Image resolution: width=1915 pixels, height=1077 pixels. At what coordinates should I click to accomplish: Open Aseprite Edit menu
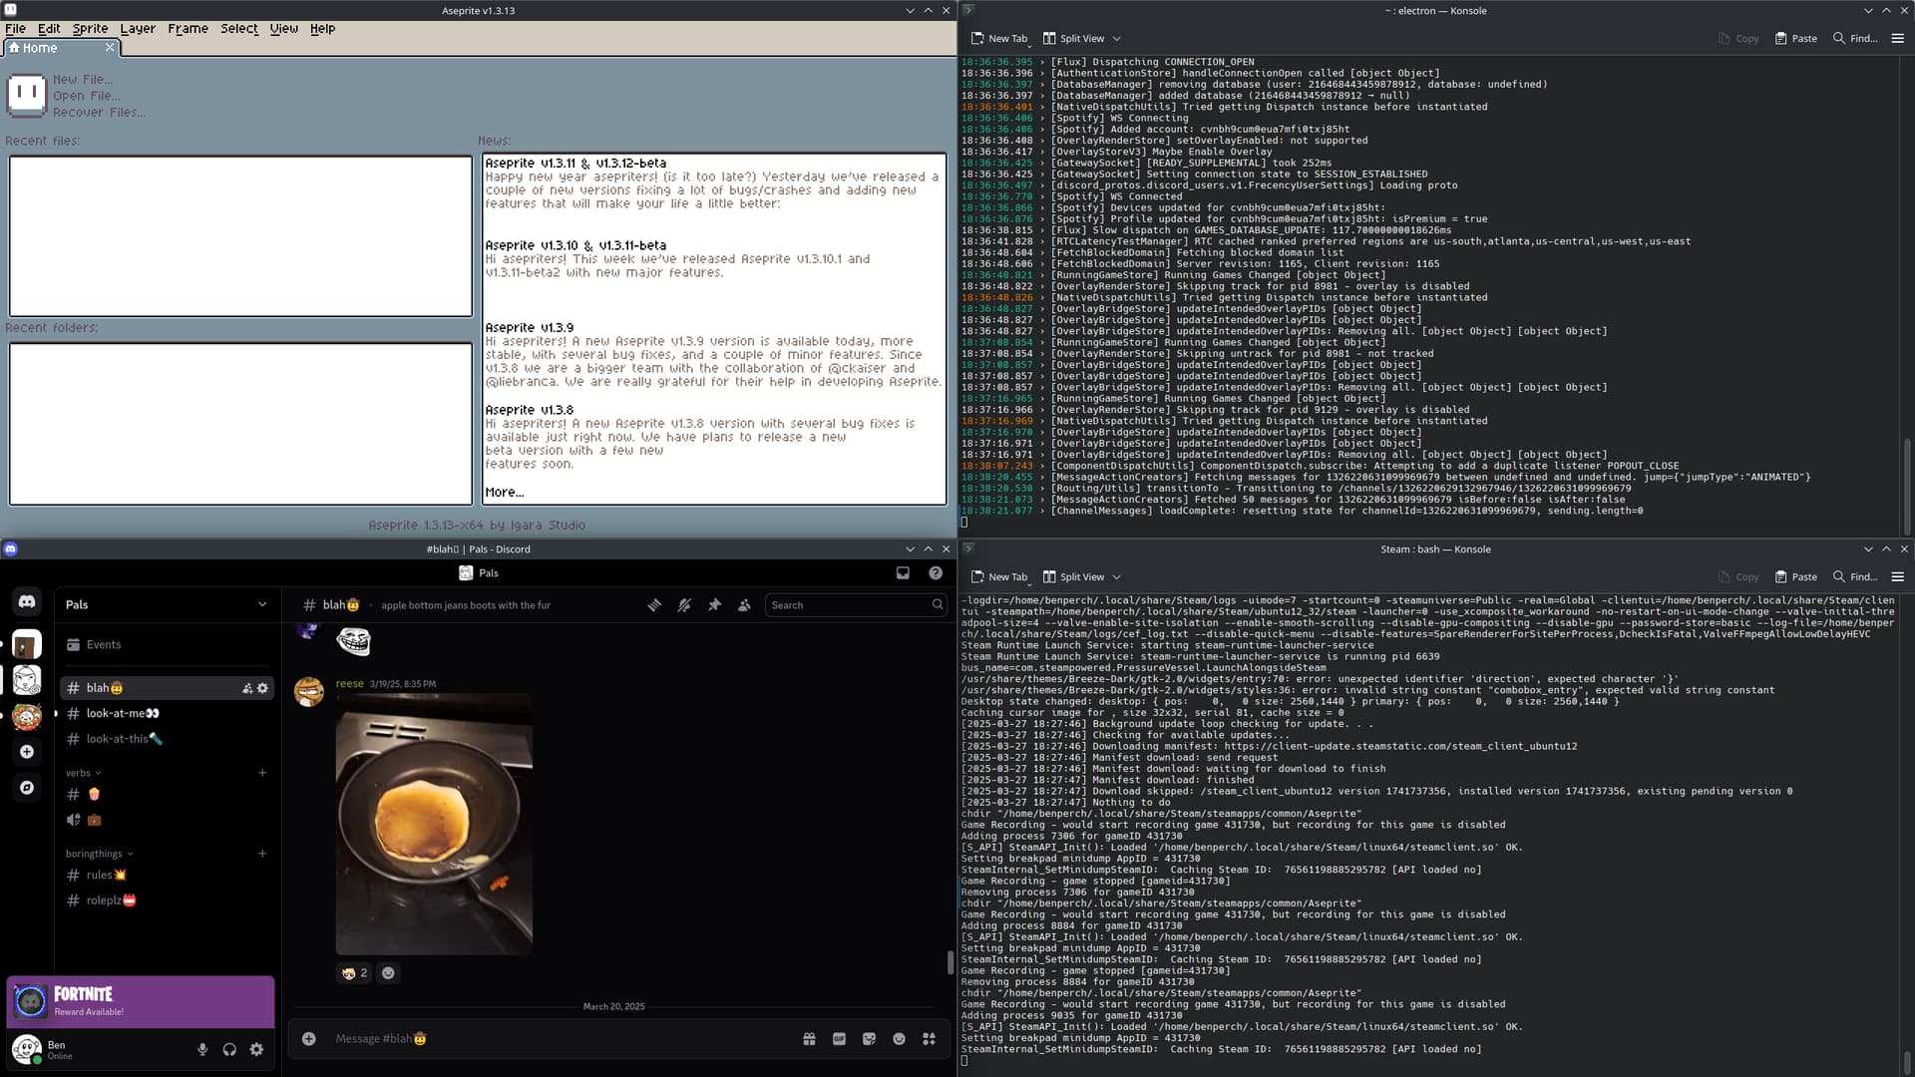(x=49, y=29)
